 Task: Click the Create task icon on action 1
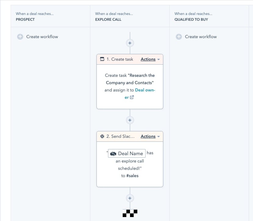102,59
